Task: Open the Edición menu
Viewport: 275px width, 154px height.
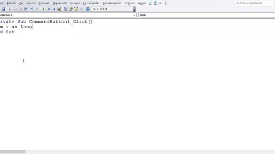Action: tap(12, 3)
